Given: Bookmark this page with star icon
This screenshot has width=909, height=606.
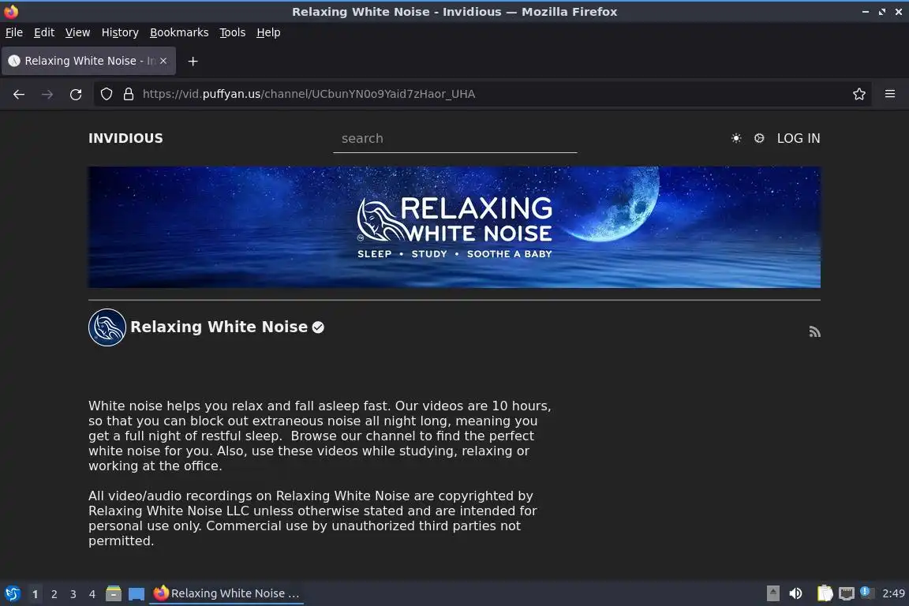Looking at the screenshot, I should (x=859, y=94).
